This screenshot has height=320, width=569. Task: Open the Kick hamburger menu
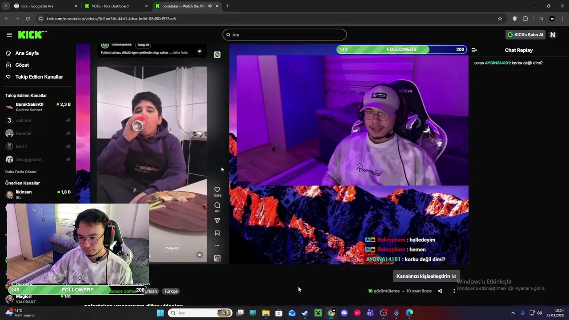[x=9, y=35]
